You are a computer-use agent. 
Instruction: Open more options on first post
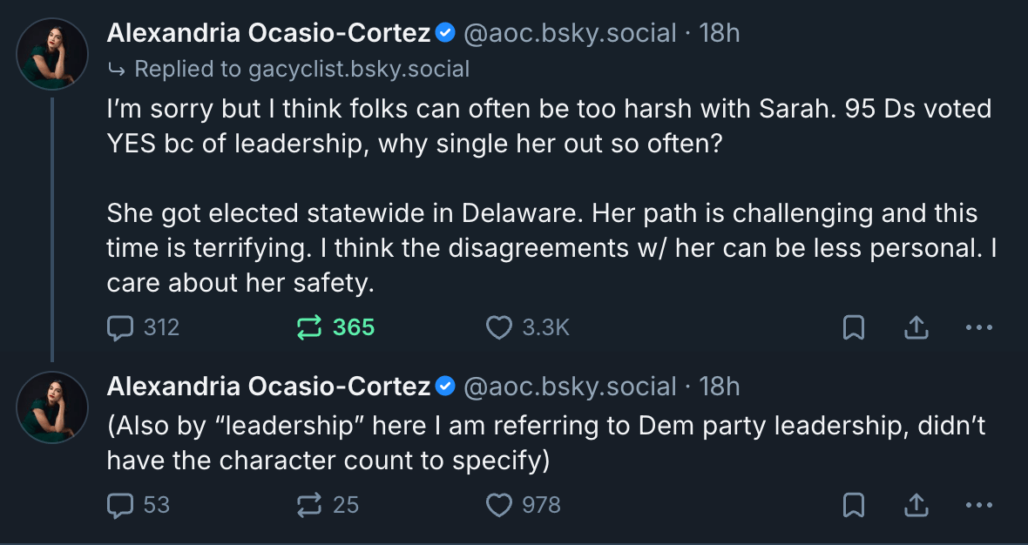point(979,327)
